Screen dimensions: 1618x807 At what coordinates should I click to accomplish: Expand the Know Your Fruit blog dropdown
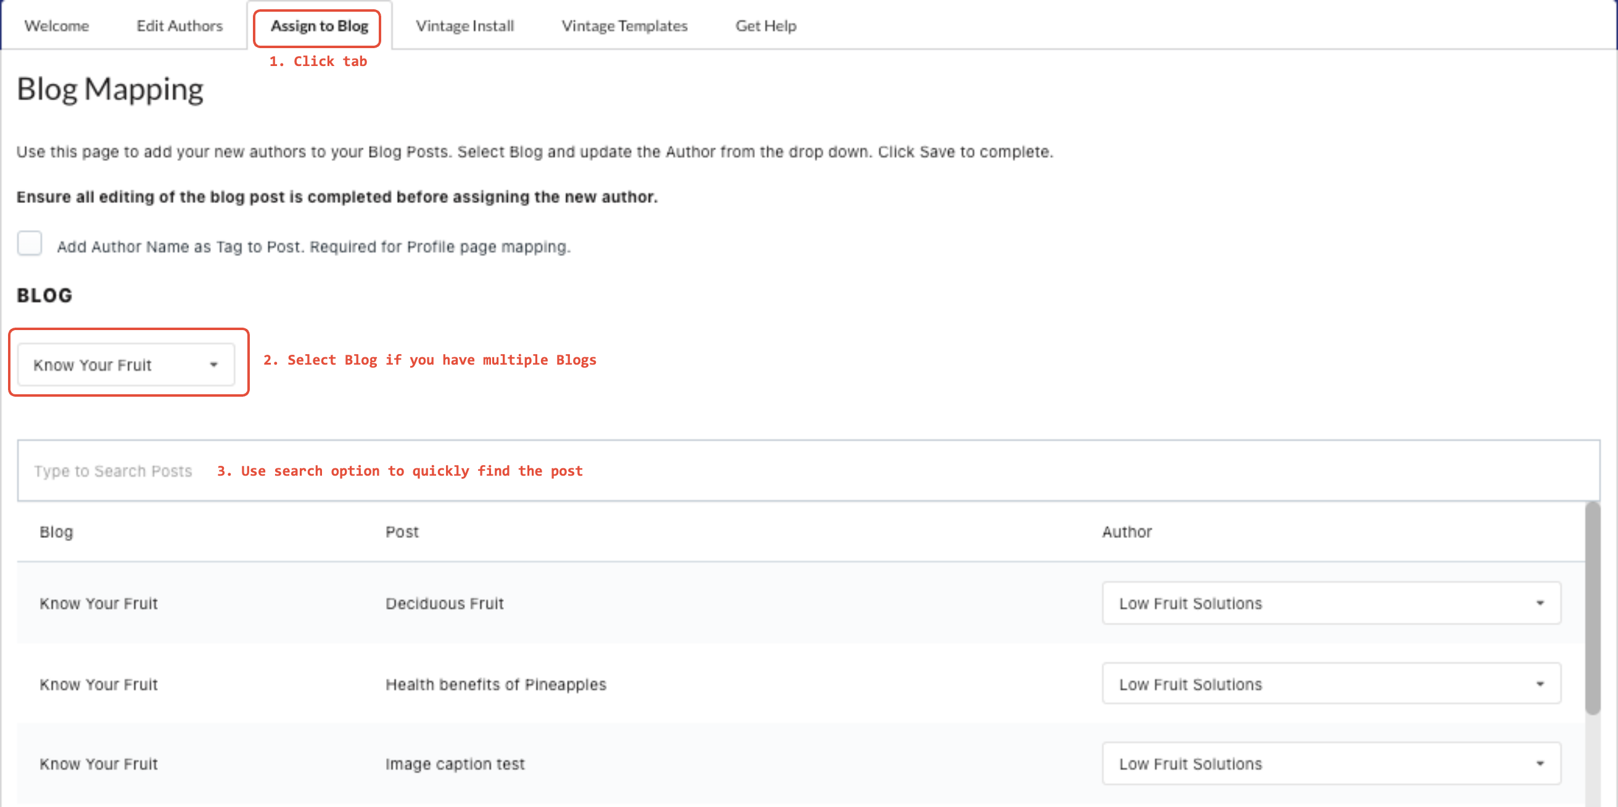(x=126, y=365)
